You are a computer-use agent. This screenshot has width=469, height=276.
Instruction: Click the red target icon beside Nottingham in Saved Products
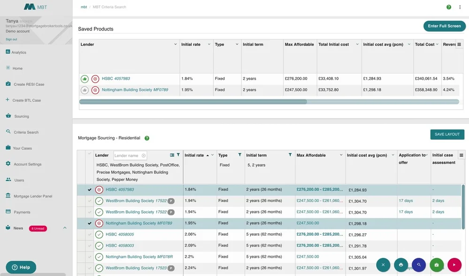pyautogui.click(x=95, y=90)
